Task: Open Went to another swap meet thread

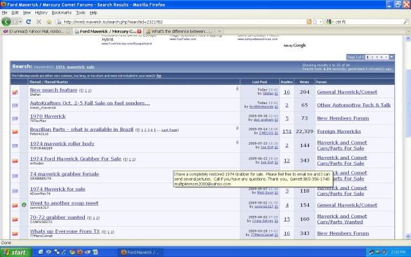Action: [x=64, y=203]
